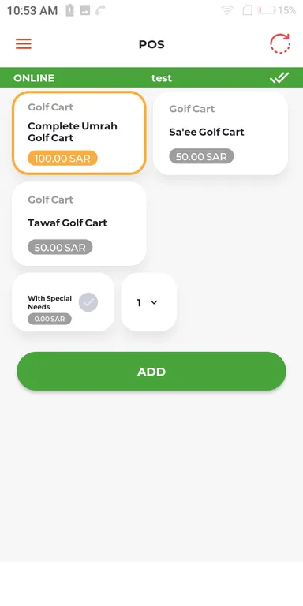Click the orange 100.00 SAR price tag
303x606 pixels.
coord(62,158)
